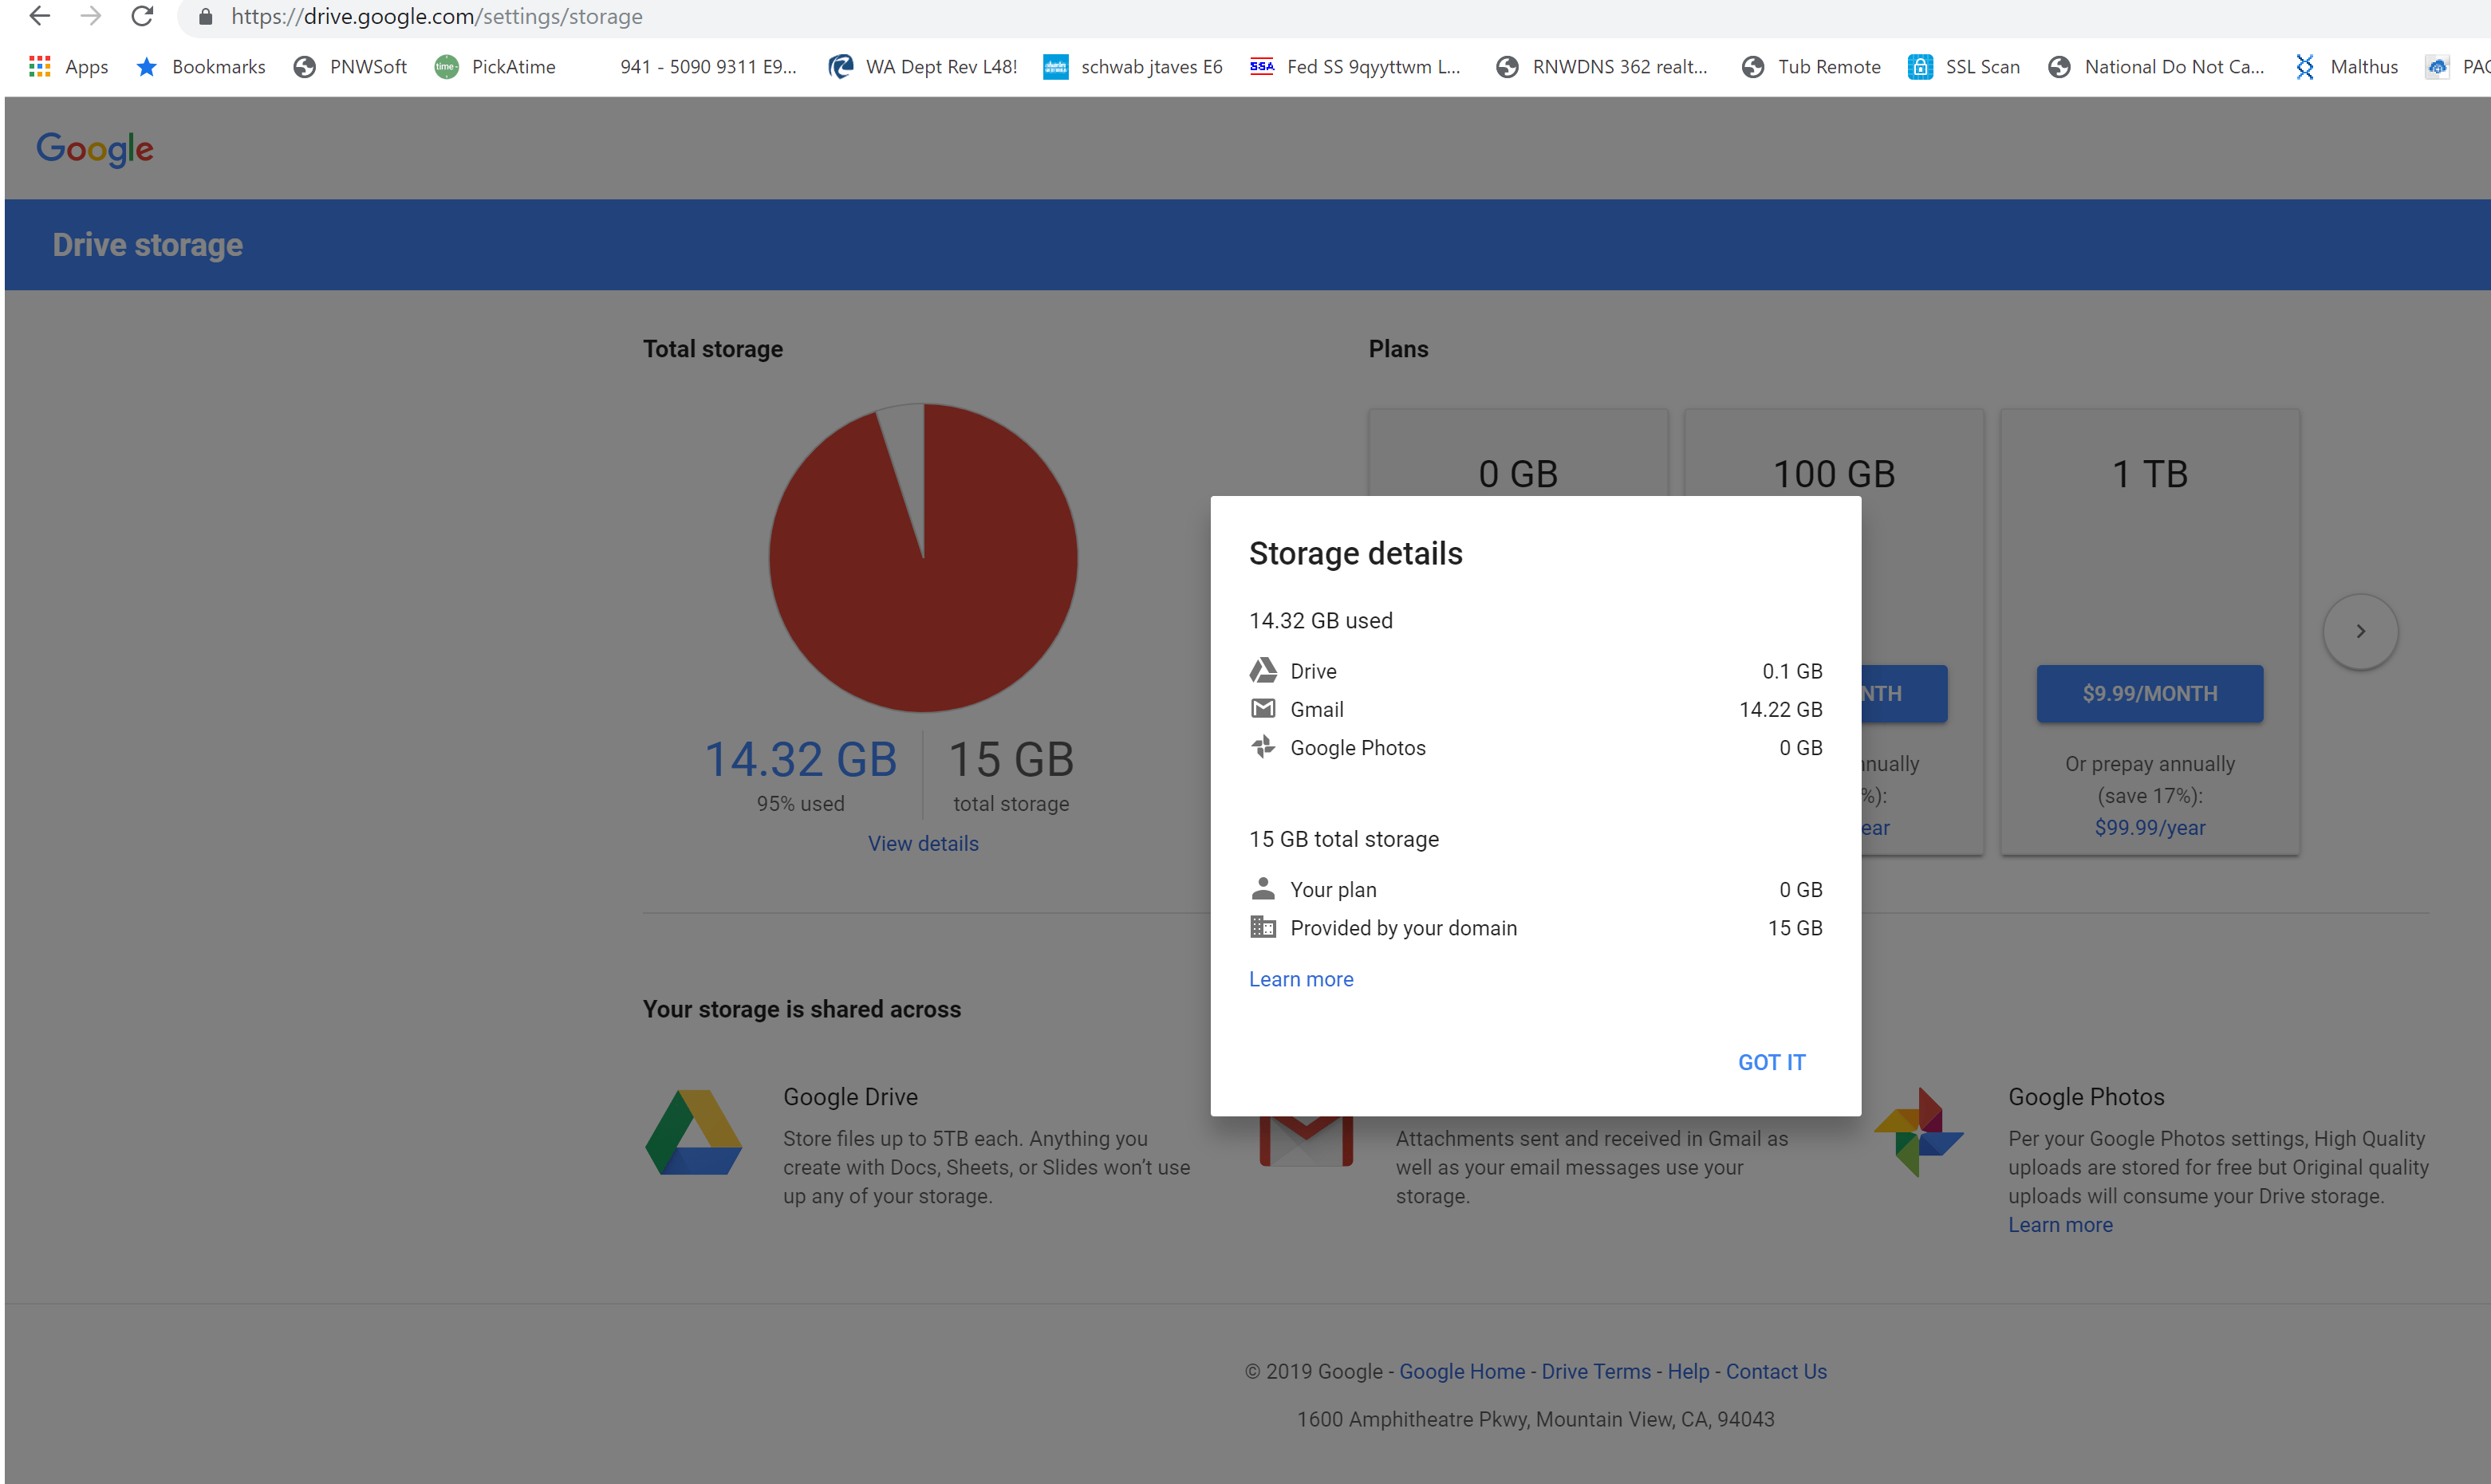The height and width of the screenshot is (1484, 2491).
Task: Open the Bookmarks star folder
Action: [x=201, y=67]
